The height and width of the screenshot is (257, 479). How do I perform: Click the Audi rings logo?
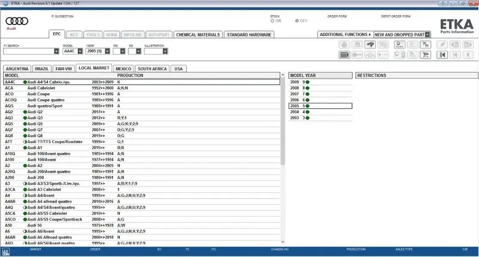click(x=17, y=21)
